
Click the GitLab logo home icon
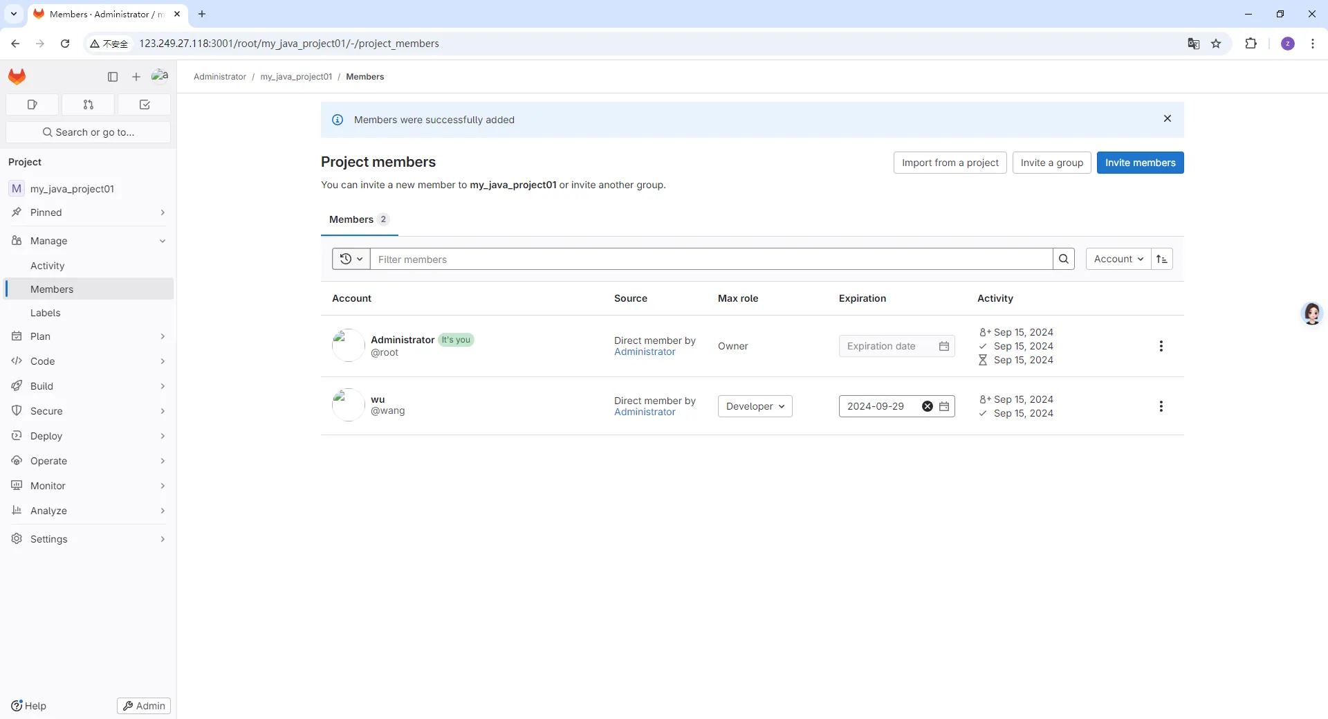[x=17, y=76]
